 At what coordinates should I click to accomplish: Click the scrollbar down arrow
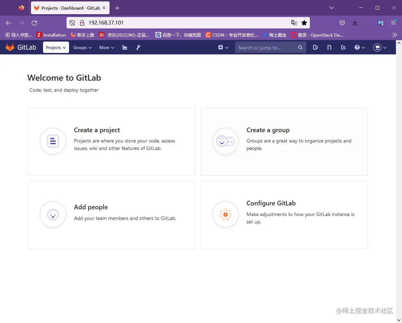[x=399, y=320]
